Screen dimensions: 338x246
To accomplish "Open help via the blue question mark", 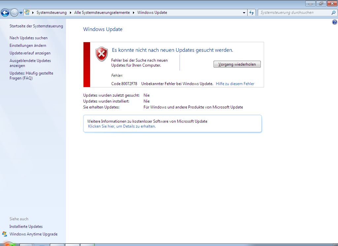I will pos(335,22).
